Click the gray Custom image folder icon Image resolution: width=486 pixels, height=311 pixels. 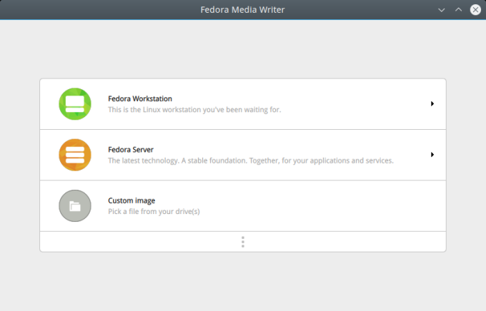tap(75, 205)
